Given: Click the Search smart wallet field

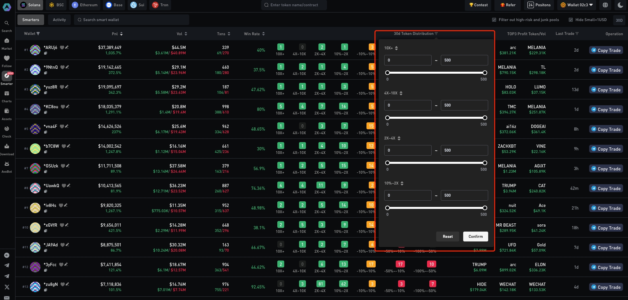Looking at the screenshot, I should coord(132,20).
